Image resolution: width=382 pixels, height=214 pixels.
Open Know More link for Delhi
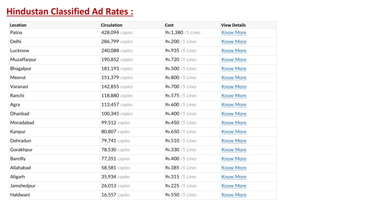[x=234, y=42]
